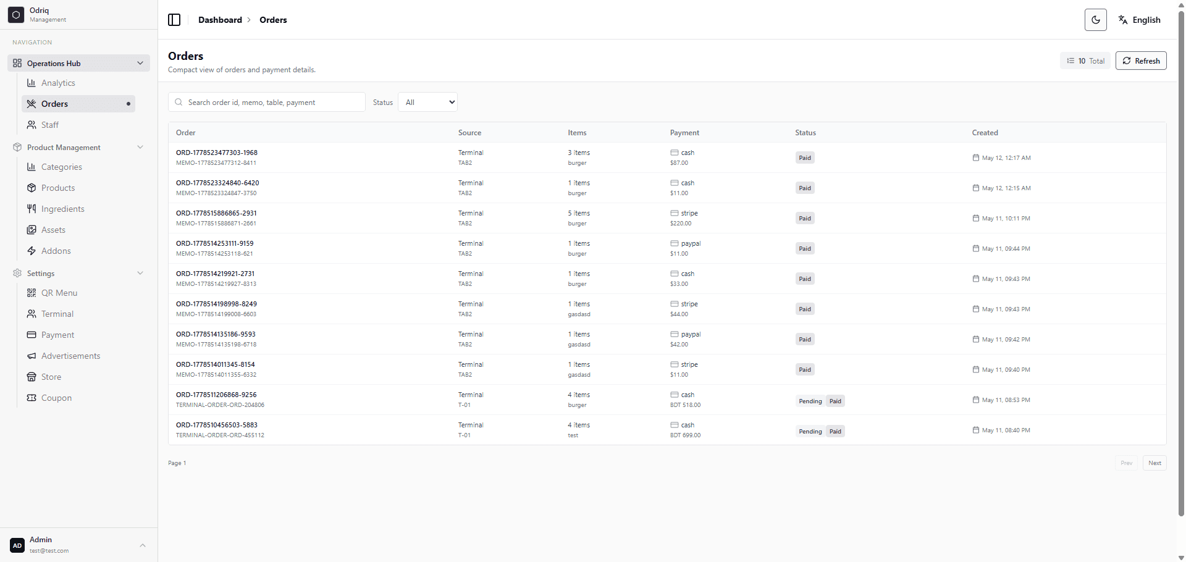Viewport: 1186px width, 562px height.
Task: Click the Addons lightning icon
Action: [32, 251]
